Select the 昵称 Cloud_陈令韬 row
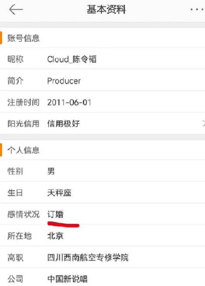Viewport: 205px width, 286px height. pyautogui.click(x=102, y=59)
